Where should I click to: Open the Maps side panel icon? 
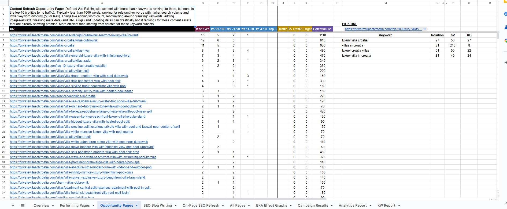point(505,41)
